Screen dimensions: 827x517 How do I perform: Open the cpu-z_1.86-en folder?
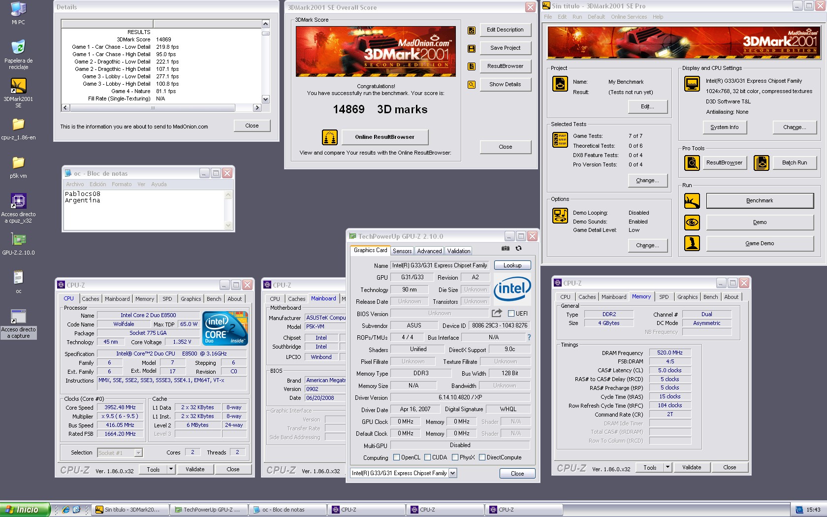pos(18,124)
